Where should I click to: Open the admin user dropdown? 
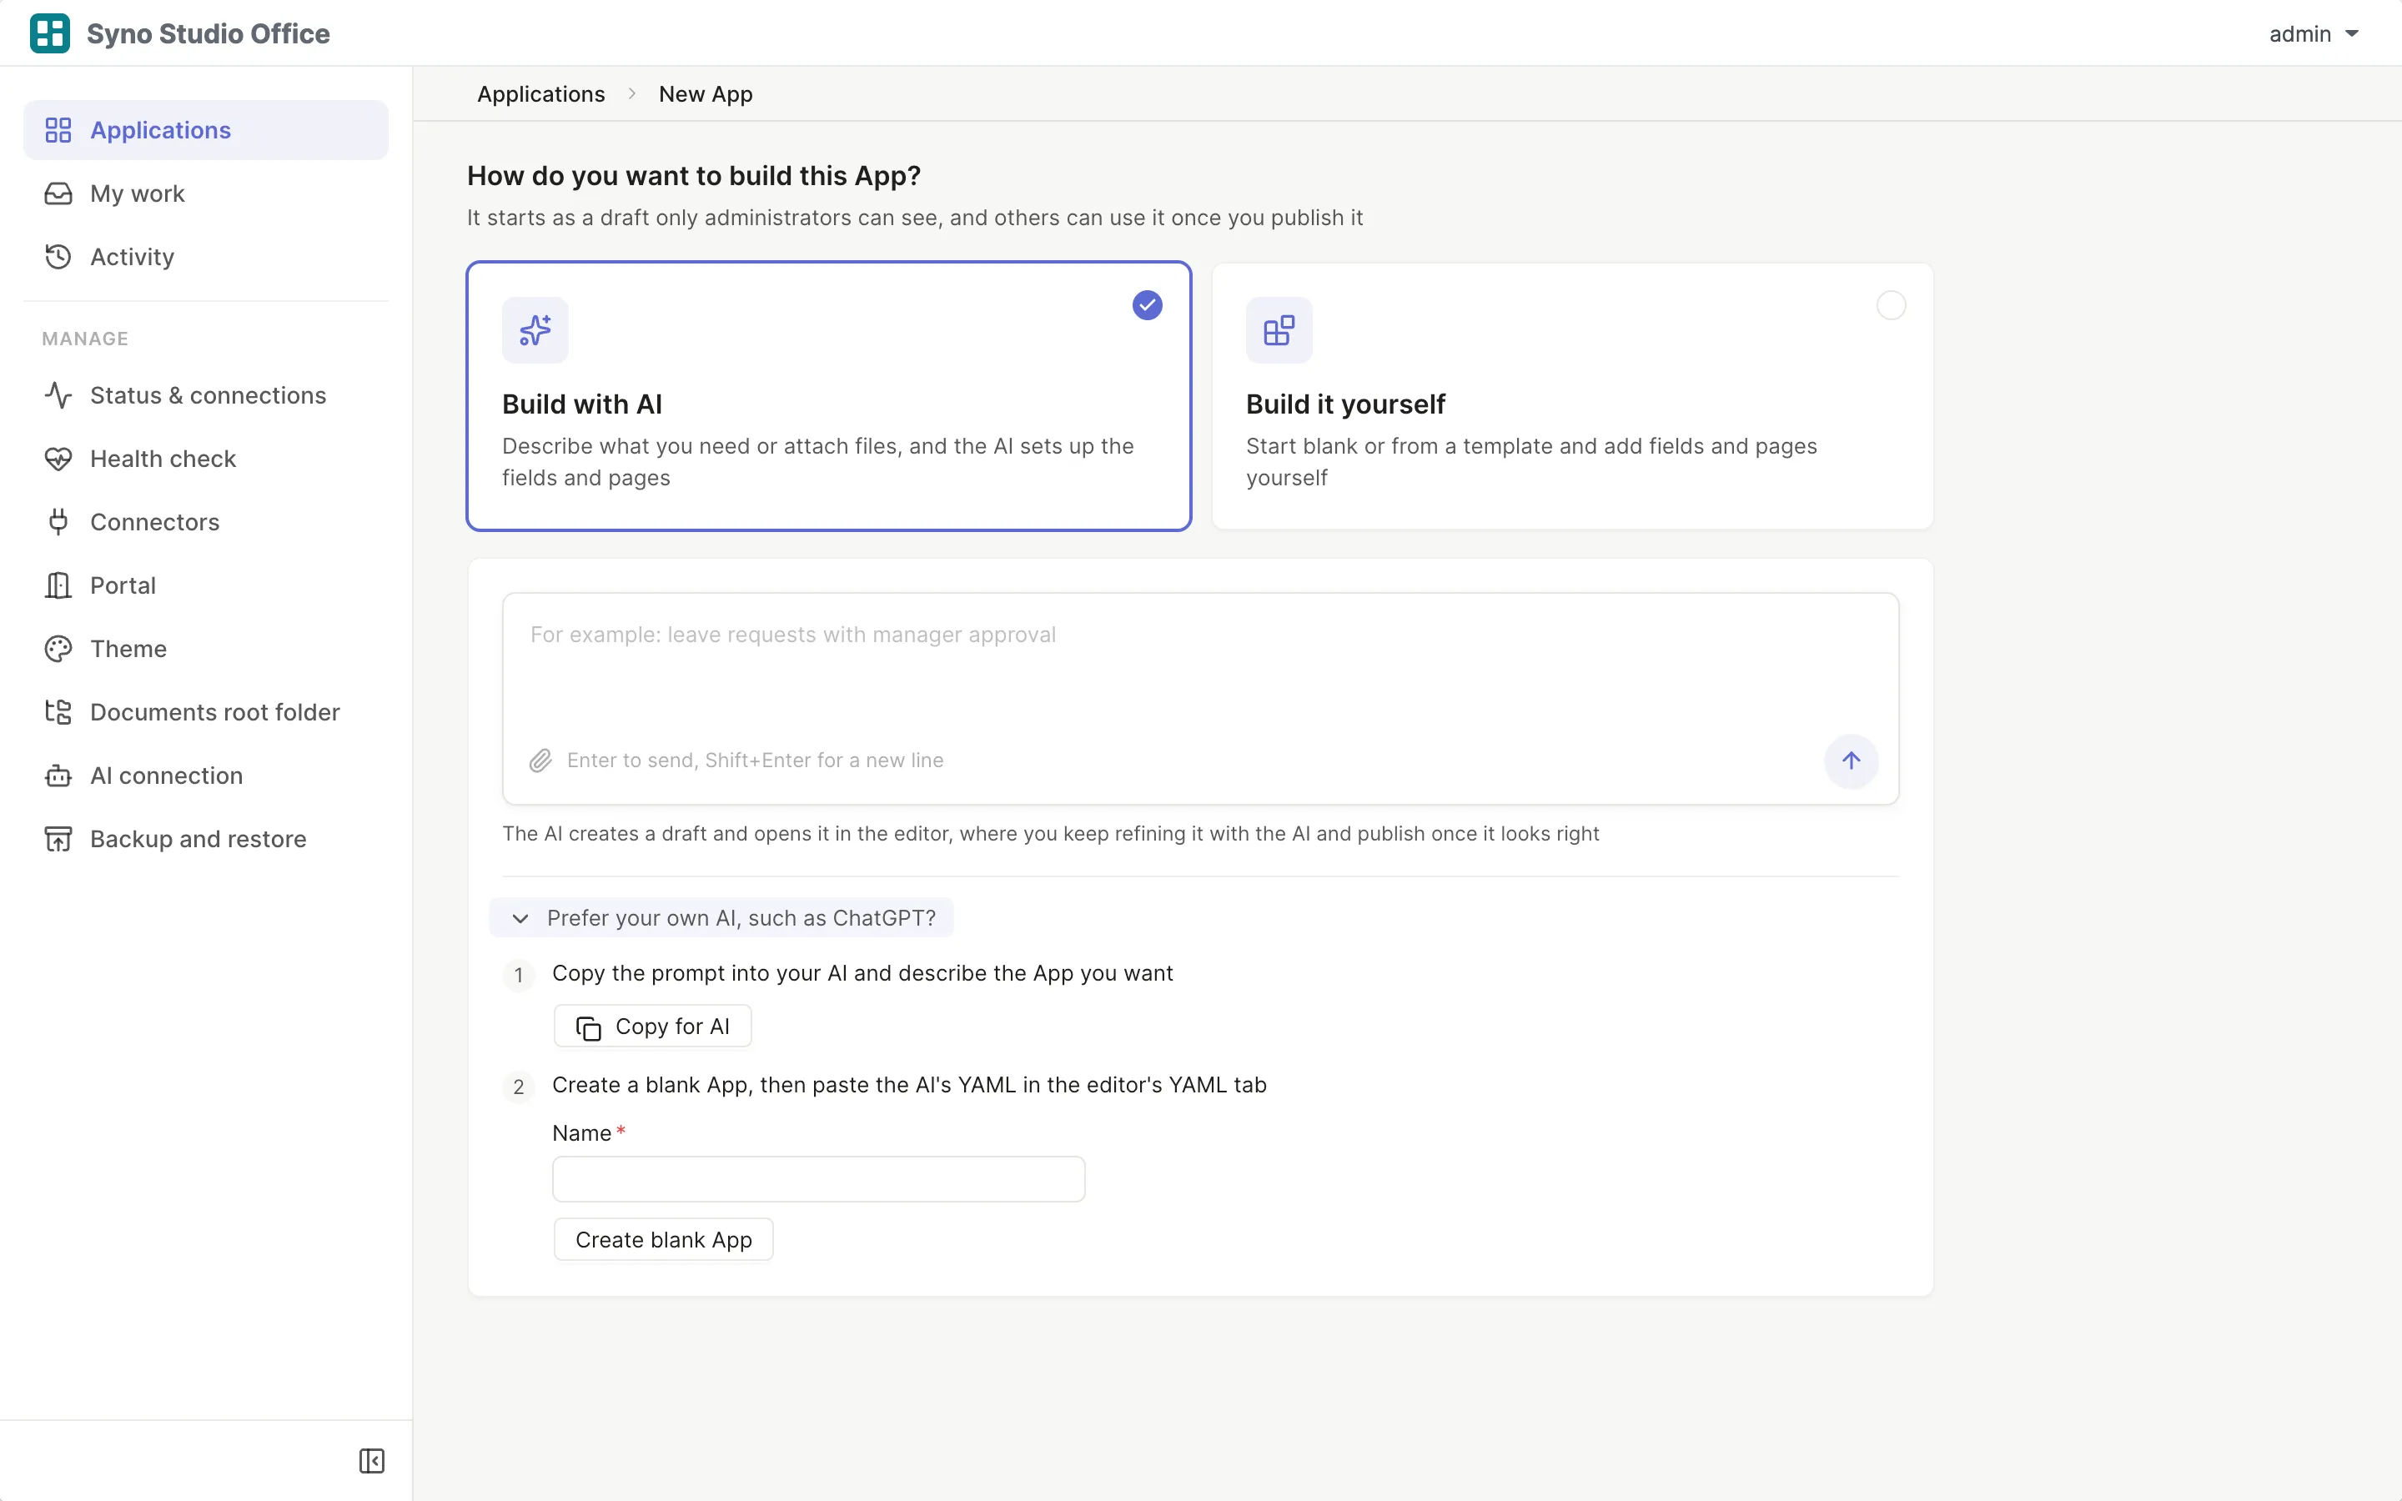point(2313,33)
